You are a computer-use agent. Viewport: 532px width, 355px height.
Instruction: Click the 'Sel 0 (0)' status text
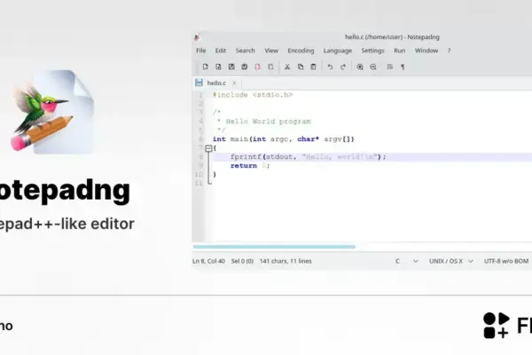coord(242,261)
